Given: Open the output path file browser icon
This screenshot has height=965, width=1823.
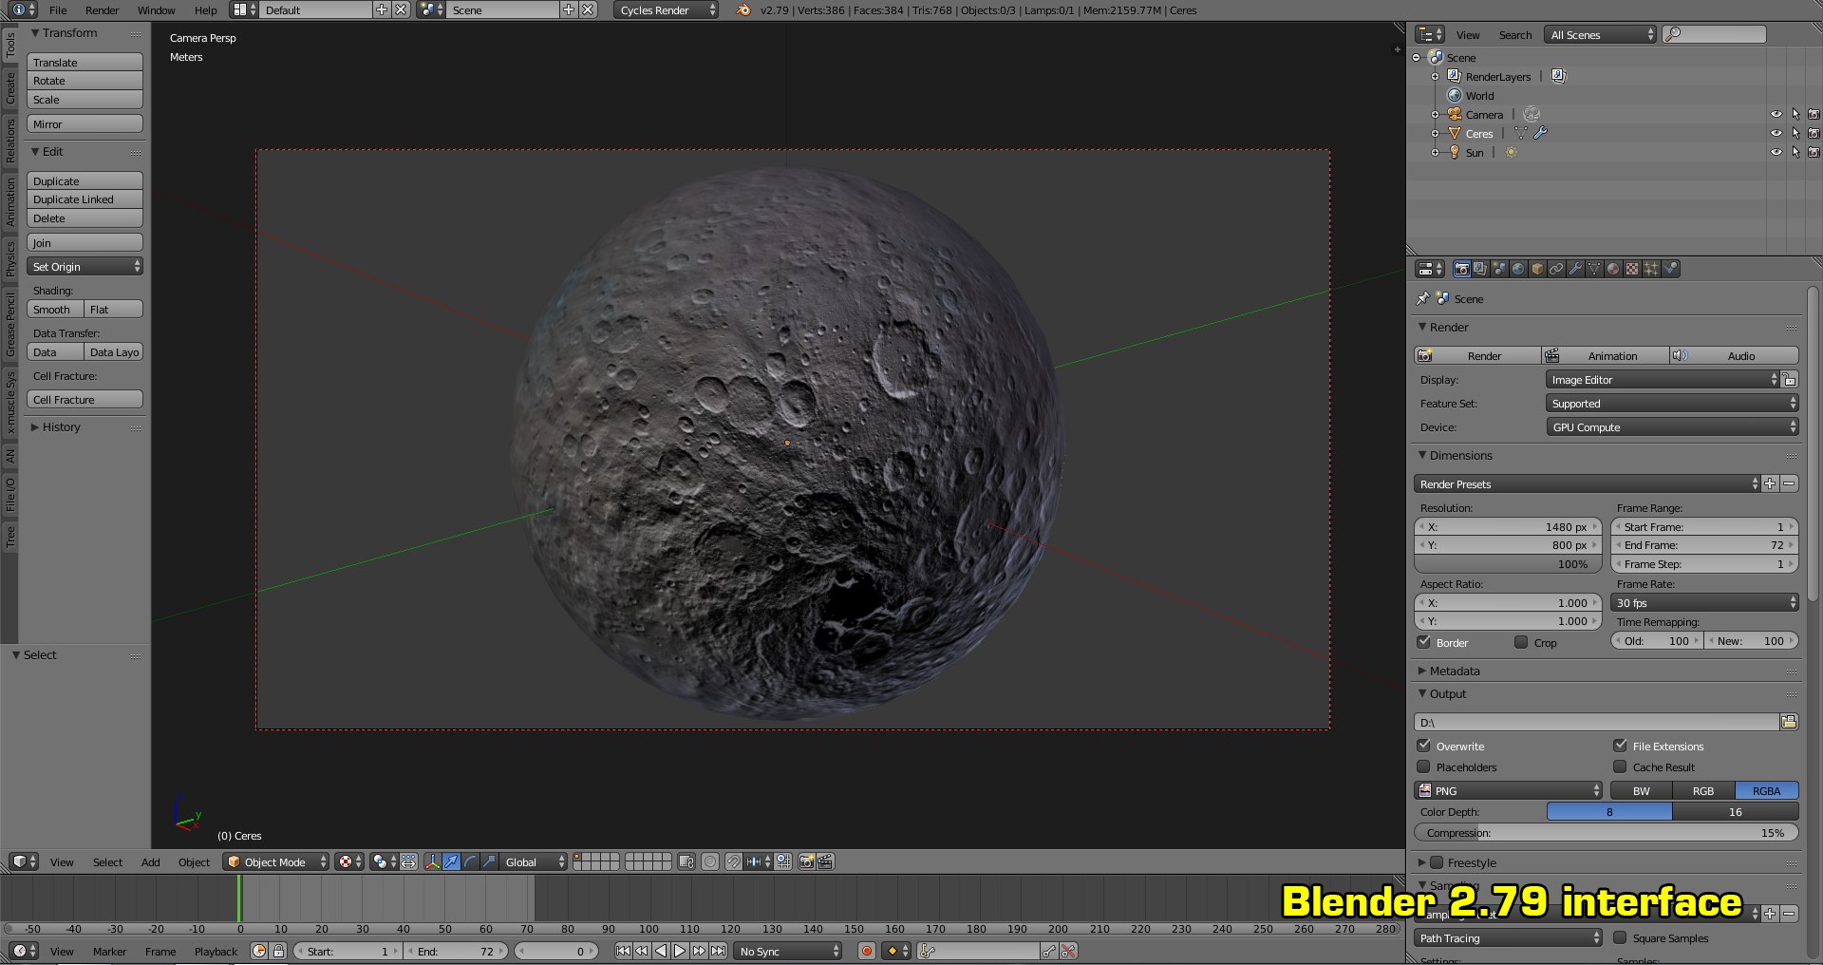Looking at the screenshot, I should [x=1789, y=722].
